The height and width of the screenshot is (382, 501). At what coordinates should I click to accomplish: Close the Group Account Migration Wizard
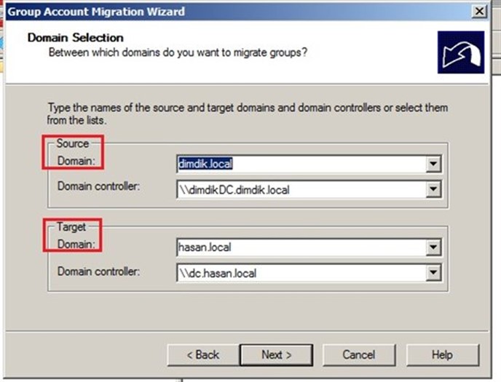coord(479,12)
